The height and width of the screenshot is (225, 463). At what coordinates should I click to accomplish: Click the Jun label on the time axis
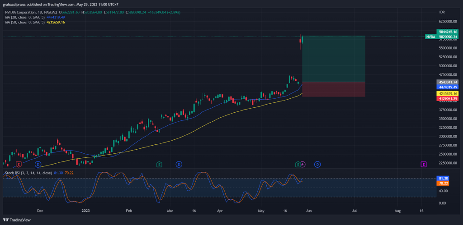[309, 211]
